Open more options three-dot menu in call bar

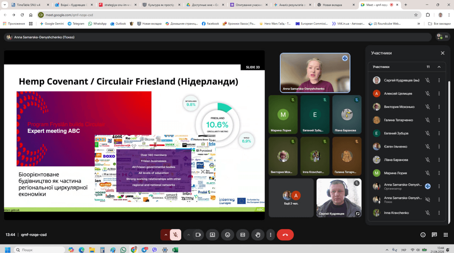[271, 235]
